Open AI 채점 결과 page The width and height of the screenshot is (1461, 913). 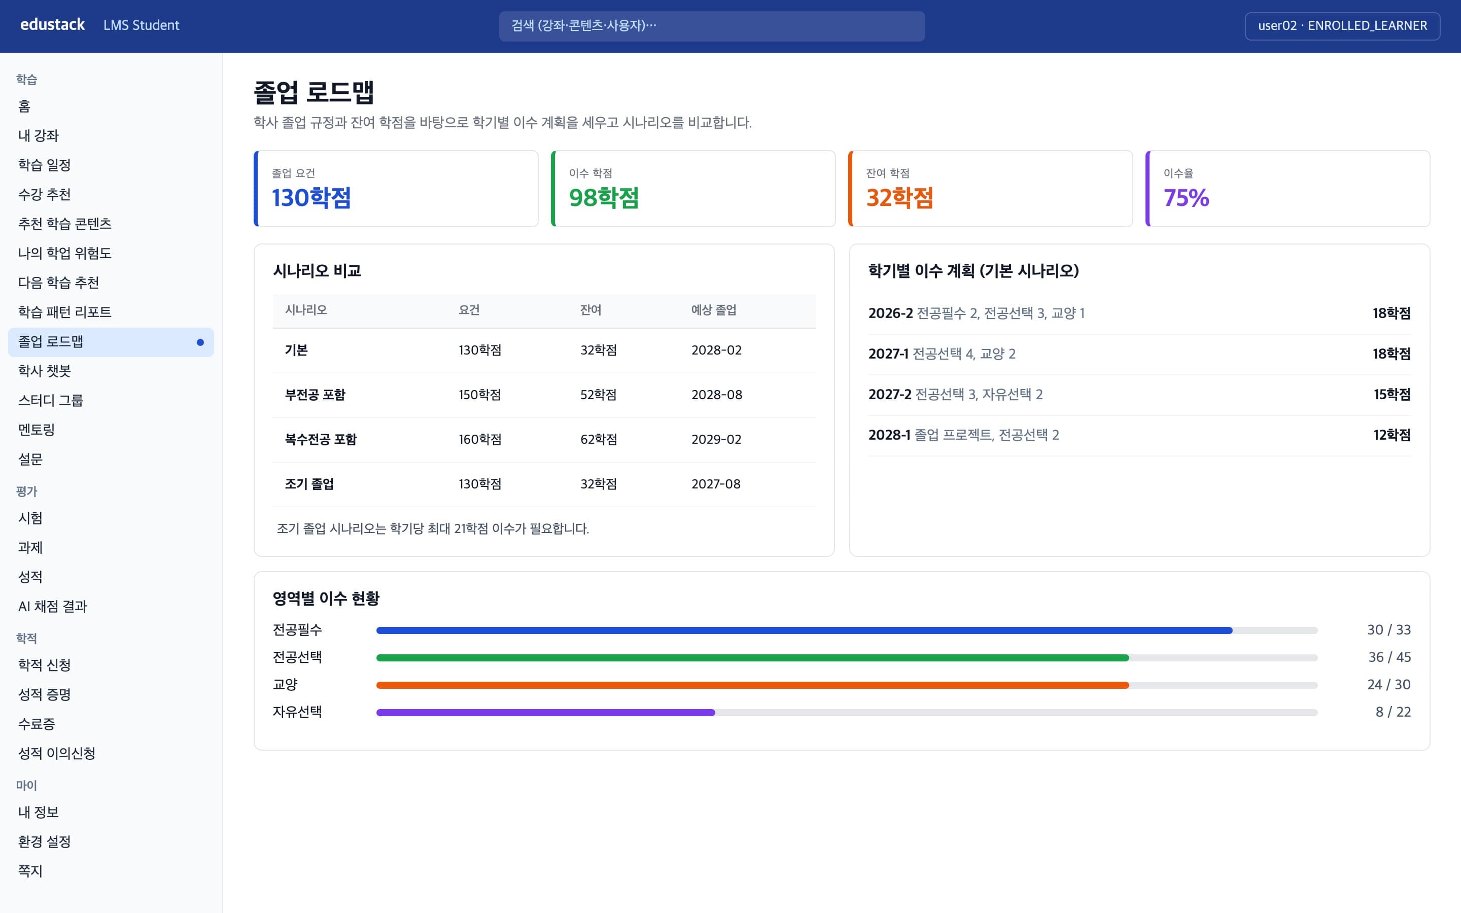point(111,606)
